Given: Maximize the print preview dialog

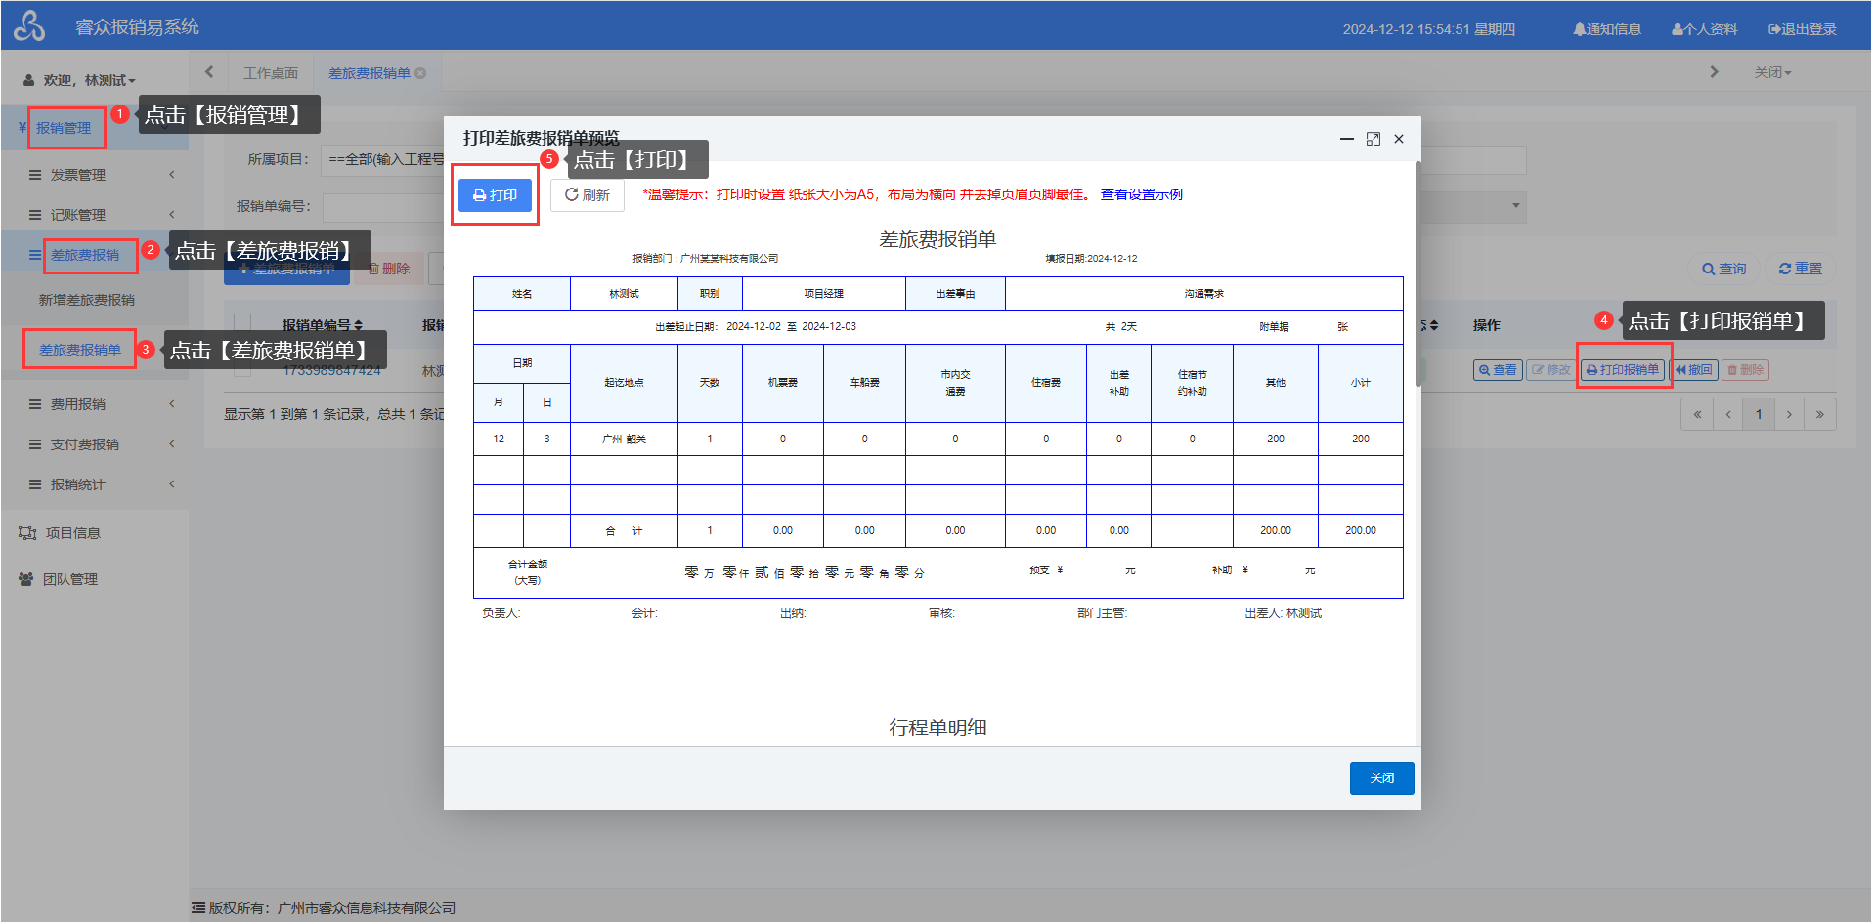Looking at the screenshot, I should (x=1374, y=139).
